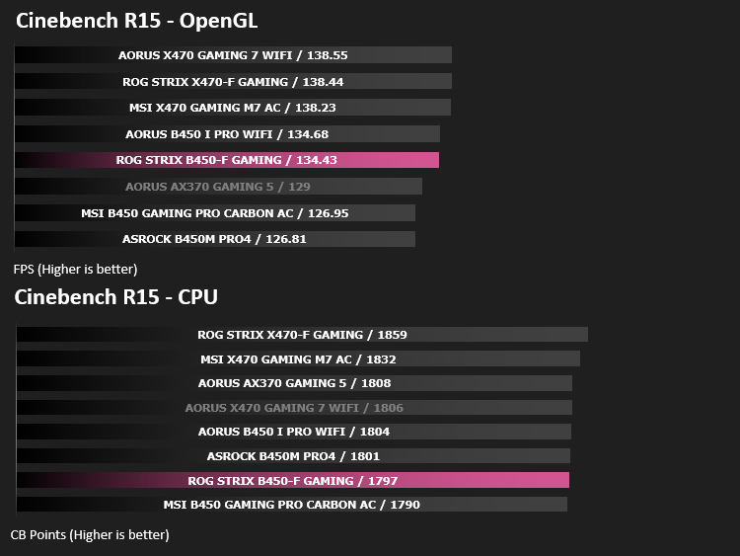The image size is (740, 556).
Task: Select the AORUS B450 I PRO WIFI 134.68 bar
Action: point(227,133)
